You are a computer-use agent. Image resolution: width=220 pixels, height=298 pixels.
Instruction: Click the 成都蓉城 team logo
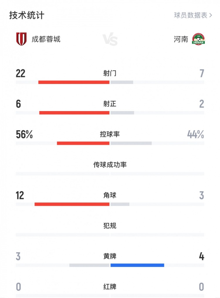pos(21,38)
